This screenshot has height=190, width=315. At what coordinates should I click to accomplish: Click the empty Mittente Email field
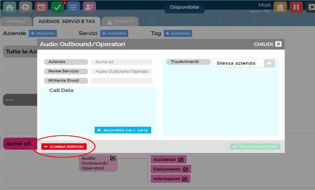tap(122, 81)
